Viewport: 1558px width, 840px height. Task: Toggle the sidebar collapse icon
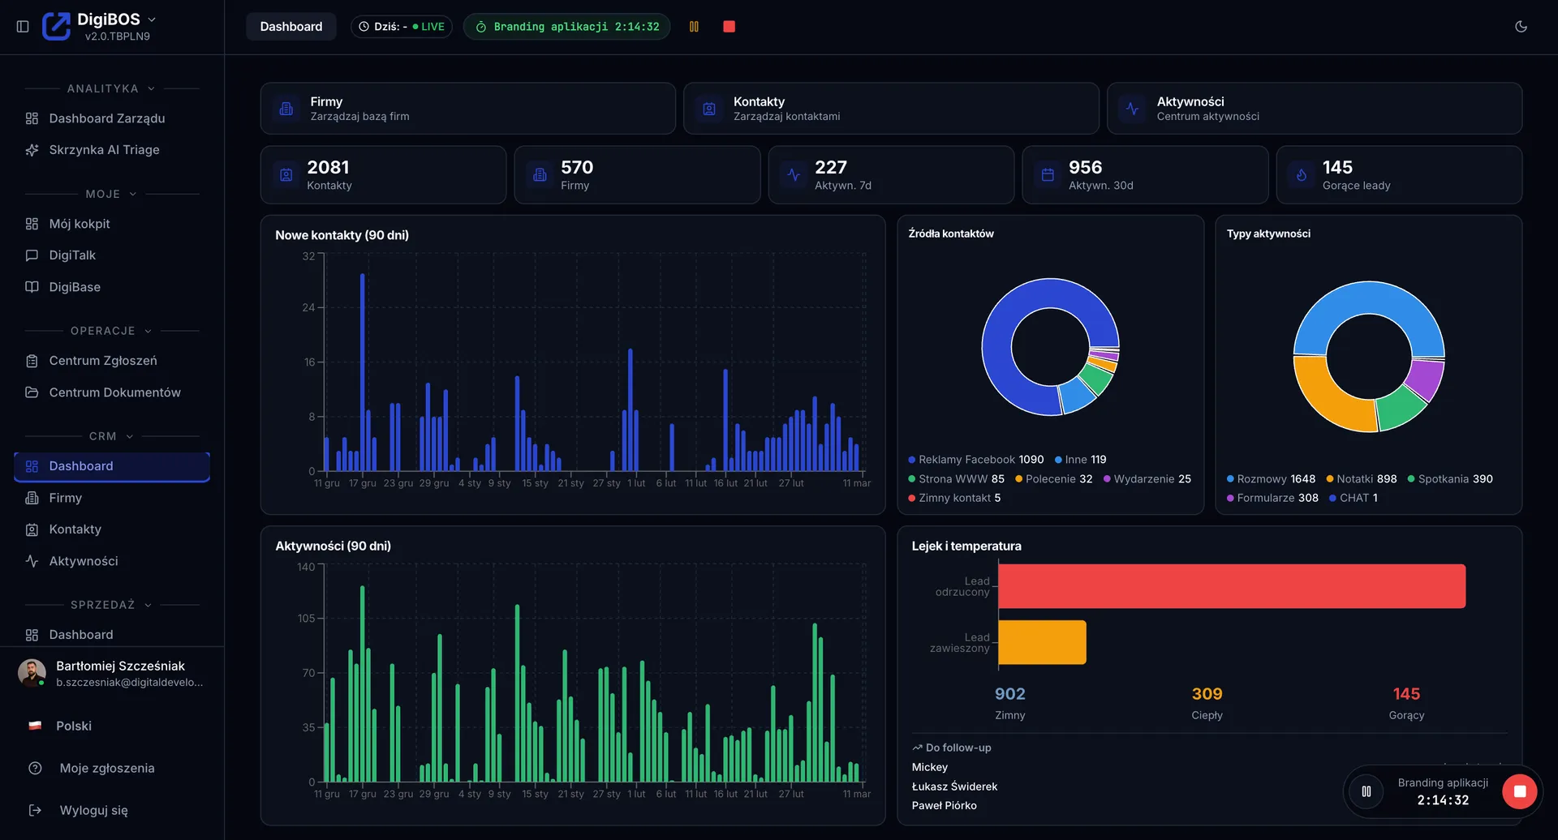point(23,27)
